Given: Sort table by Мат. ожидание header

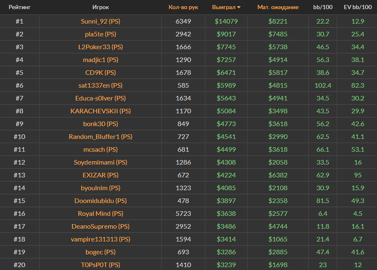Looking at the screenshot, I should click(278, 7).
